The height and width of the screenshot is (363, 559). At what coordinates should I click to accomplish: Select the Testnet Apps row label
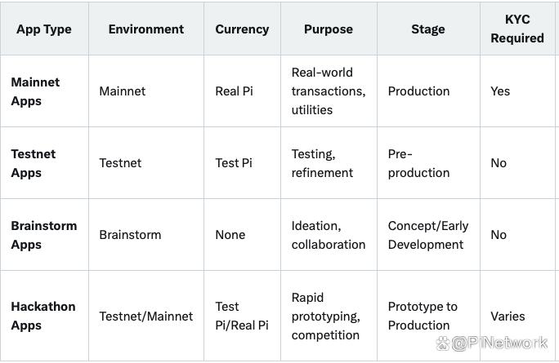coord(33,163)
